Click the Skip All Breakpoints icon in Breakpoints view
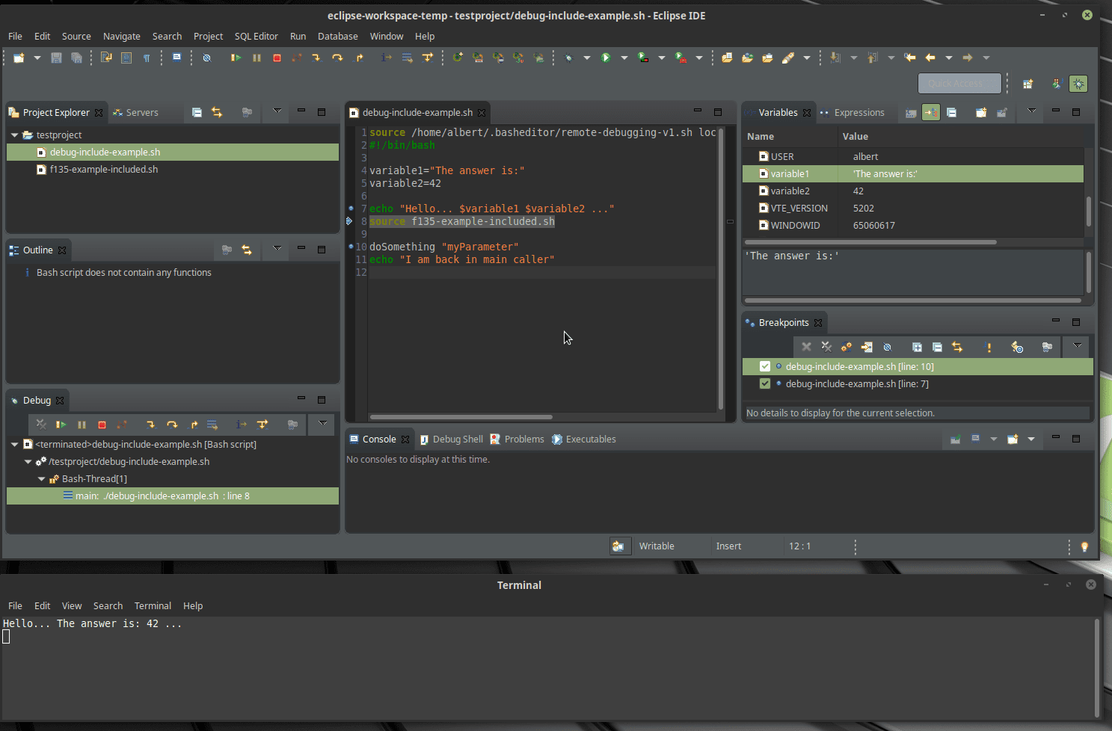1112x731 pixels. click(x=887, y=347)
